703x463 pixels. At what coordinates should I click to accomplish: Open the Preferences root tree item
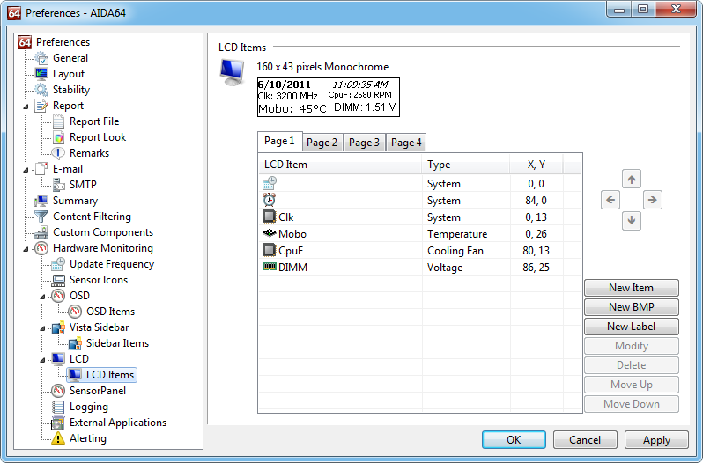[63, 42]
